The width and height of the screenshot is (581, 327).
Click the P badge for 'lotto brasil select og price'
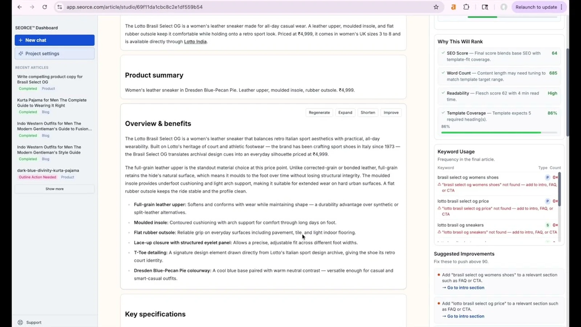point(548,201)
